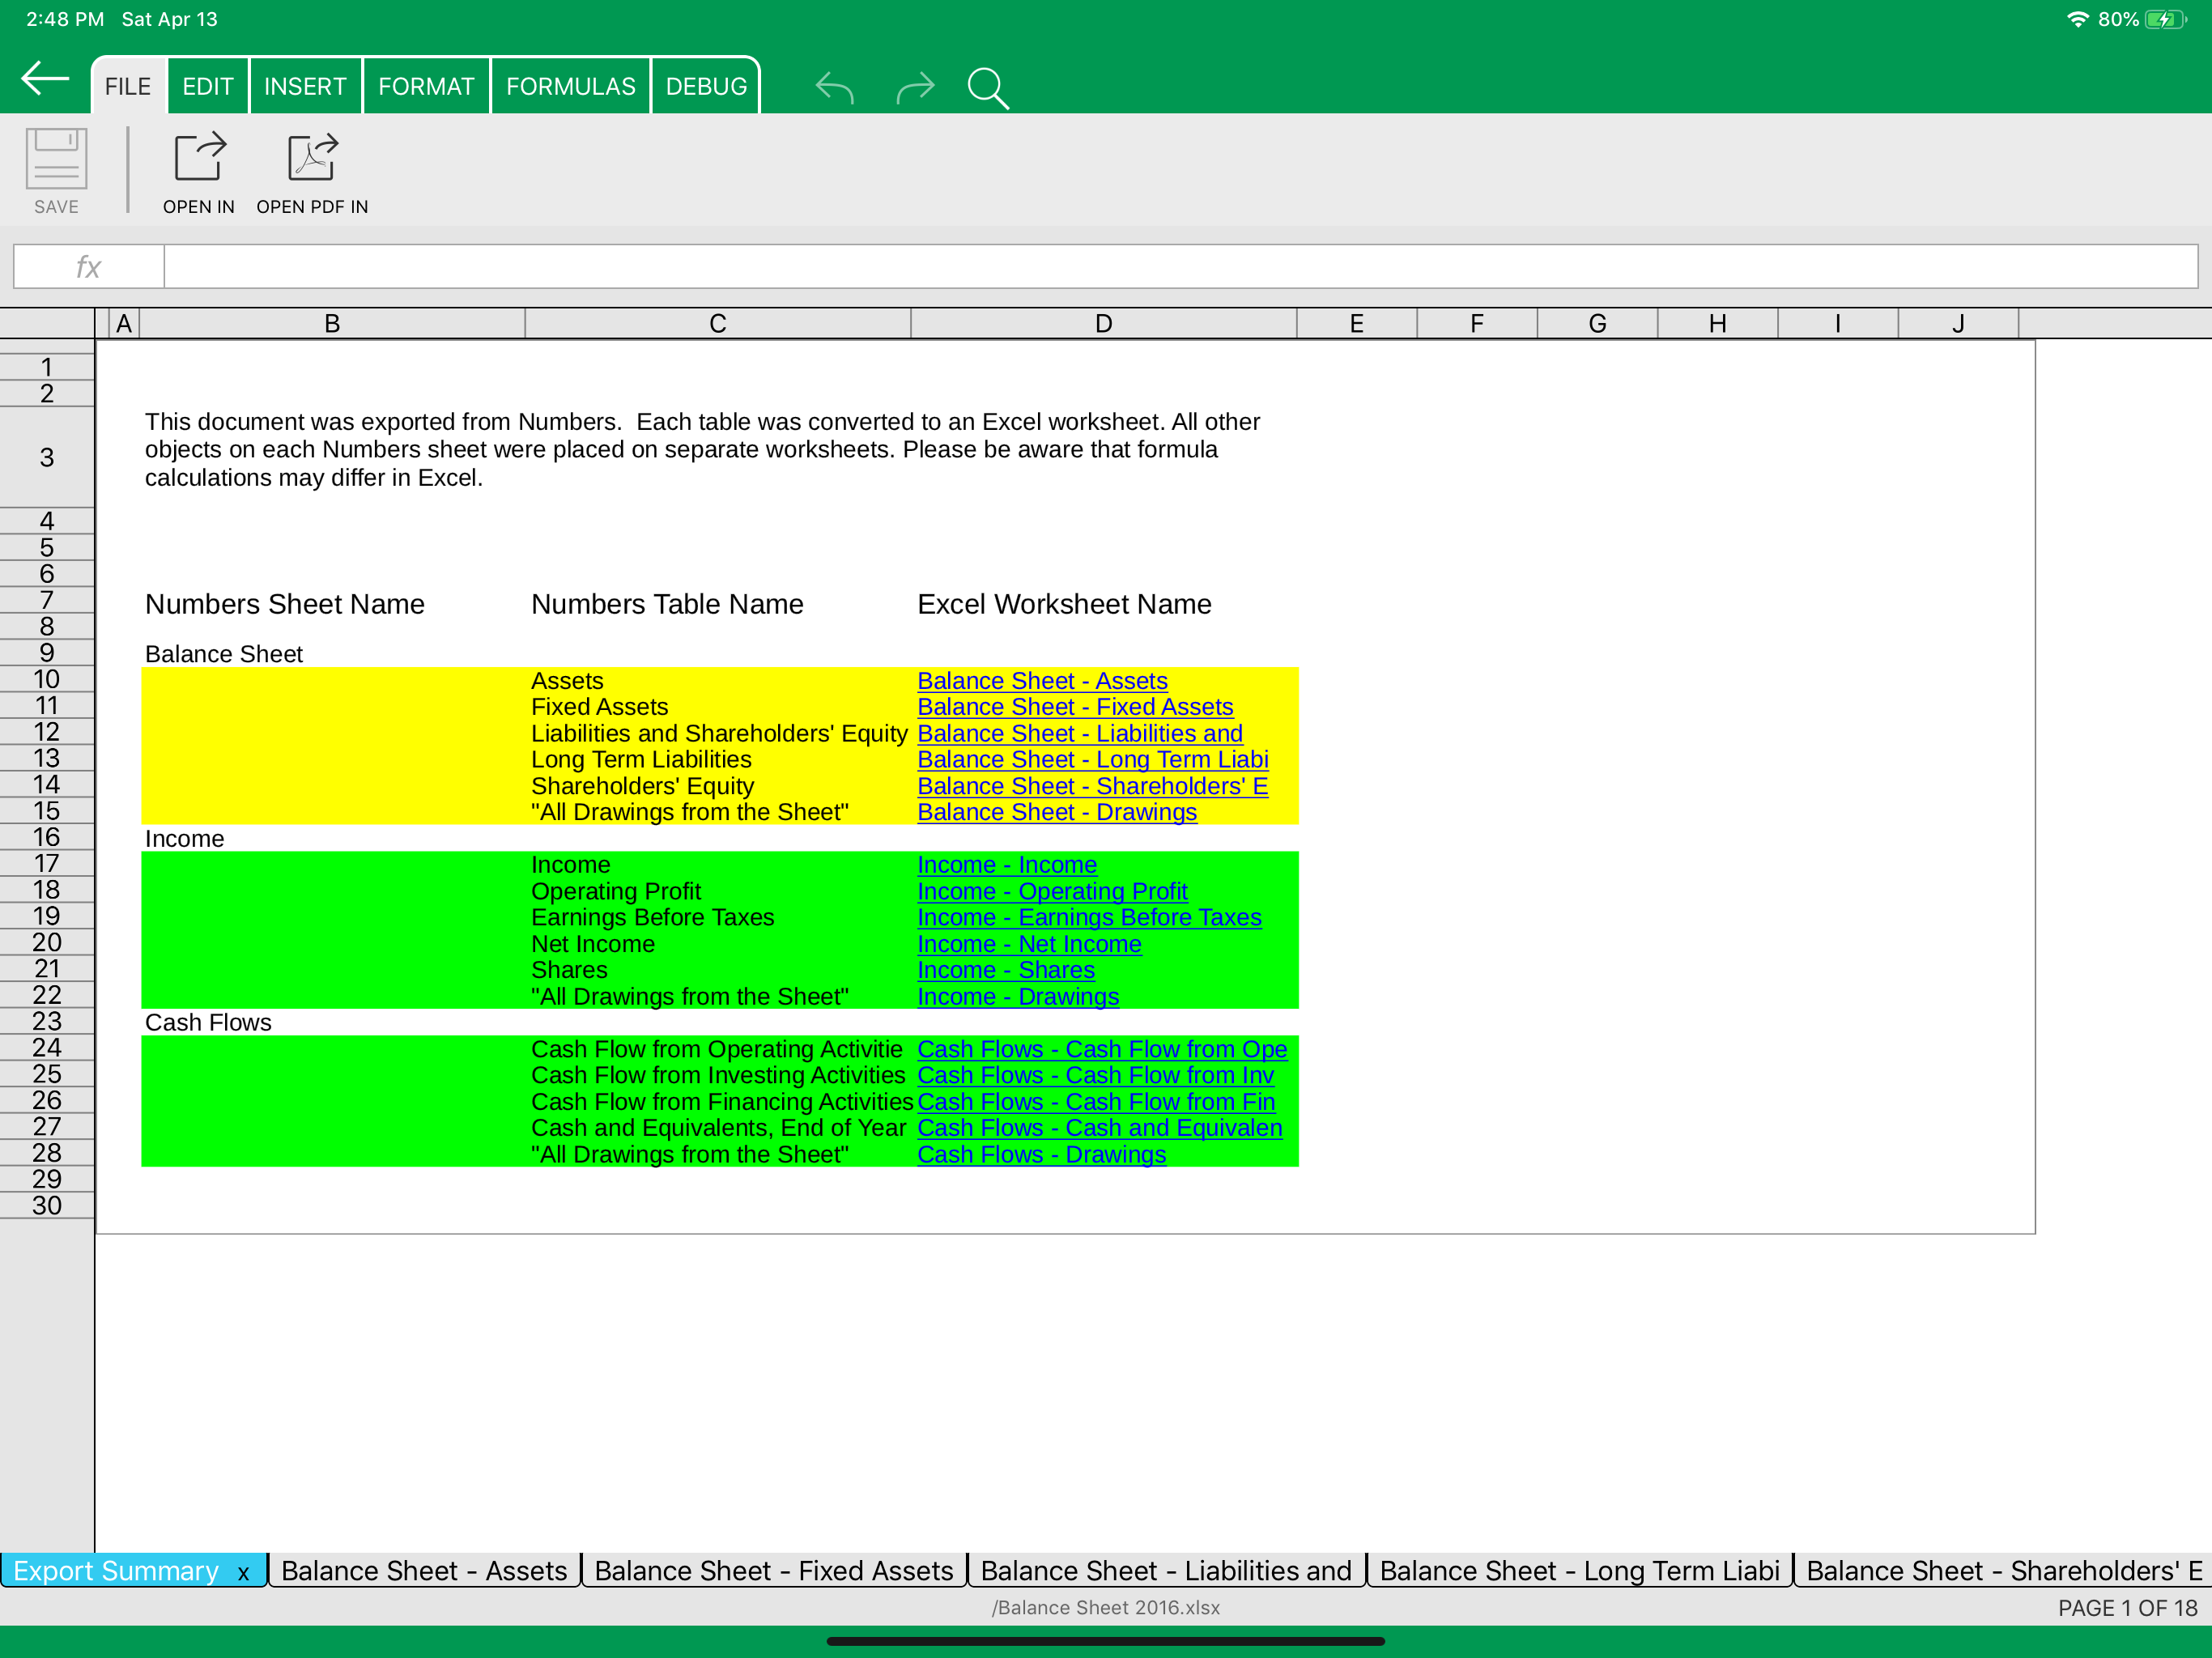The image size is (2212, 1658).
Task: Click the '/Balance Sheet 2016.xlsx' file name
Action: click(1105, 1608)
